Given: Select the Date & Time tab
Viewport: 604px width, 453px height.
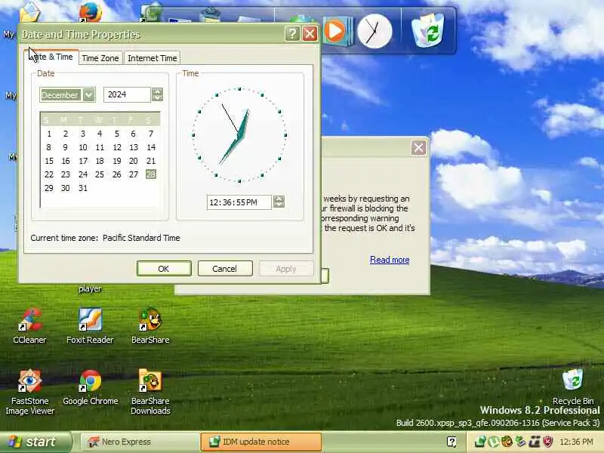Looking at the screenshot, I should pos(51,57).
